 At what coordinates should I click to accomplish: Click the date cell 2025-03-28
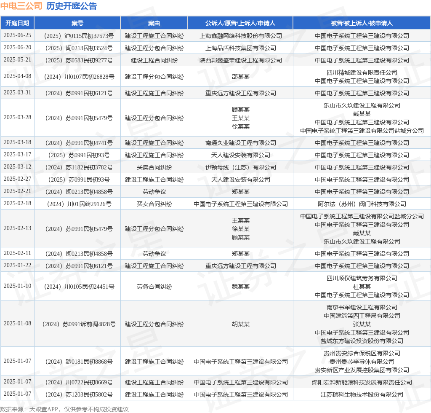(17, 118)
